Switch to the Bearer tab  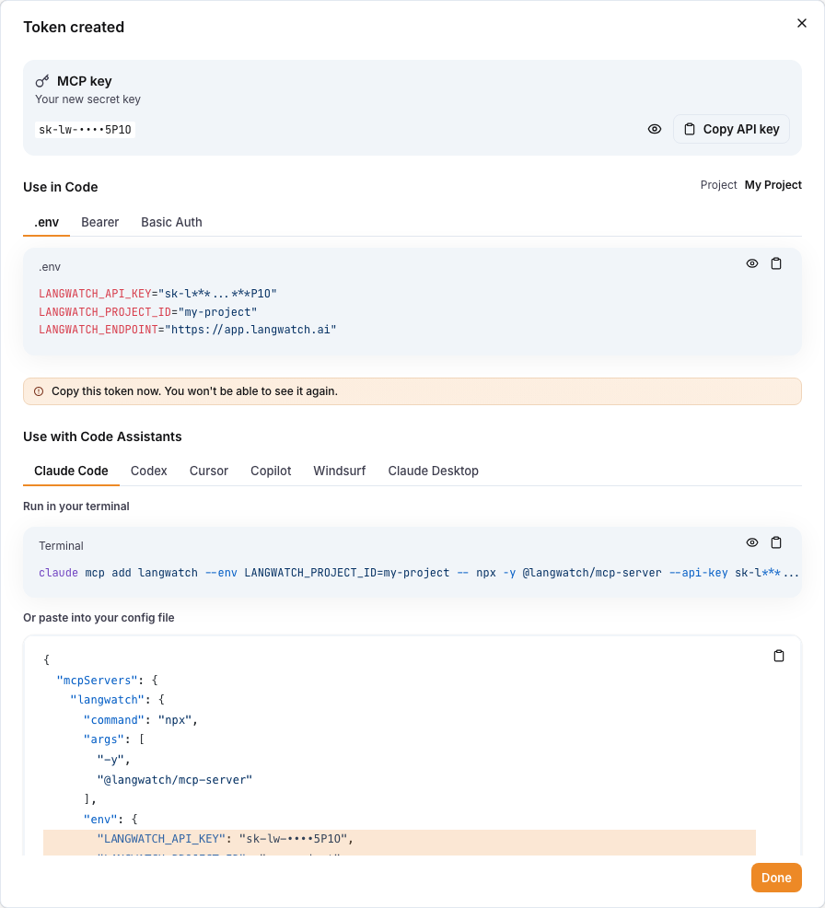pyautogui.click(x=99, y=222)
